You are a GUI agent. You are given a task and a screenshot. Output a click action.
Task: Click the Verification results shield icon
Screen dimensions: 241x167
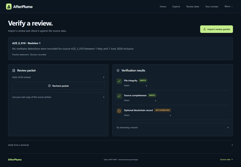point(118,71)
